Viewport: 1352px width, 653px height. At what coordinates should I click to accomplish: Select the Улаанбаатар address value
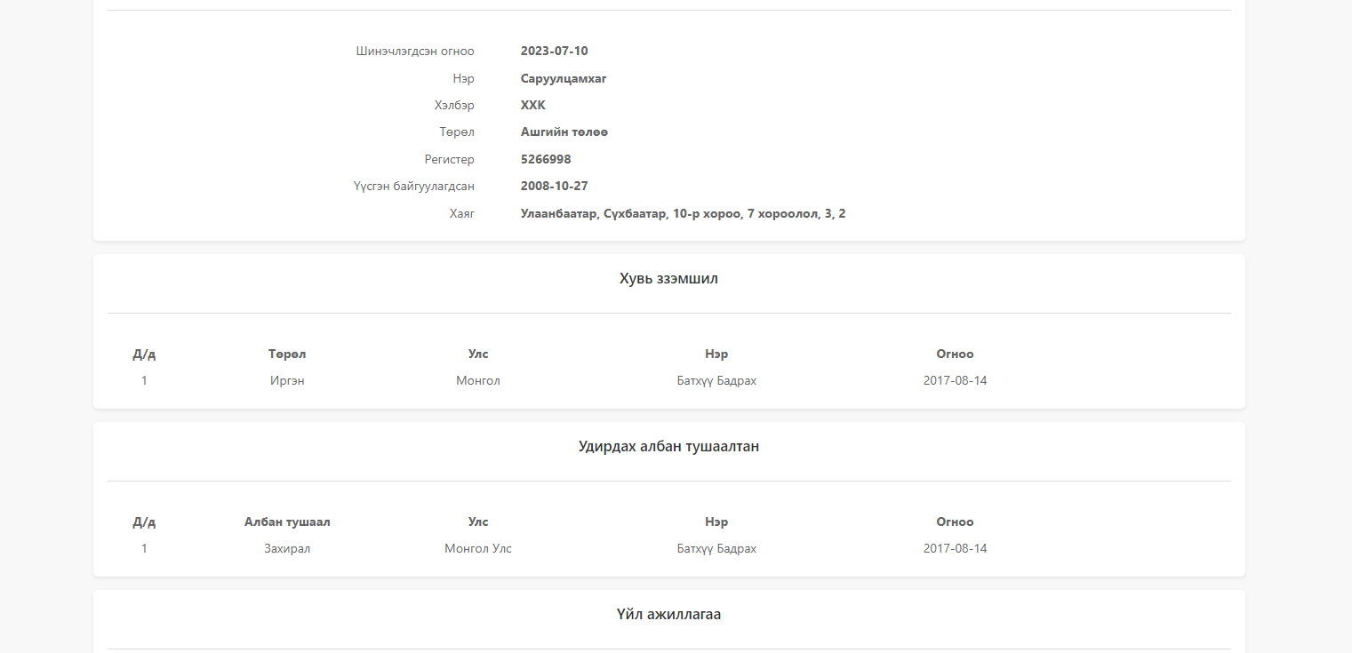pos(683,214)
